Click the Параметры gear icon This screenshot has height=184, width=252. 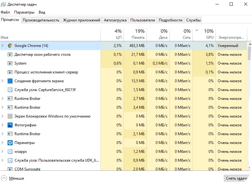pyautogui.click(x=10, y=143)
